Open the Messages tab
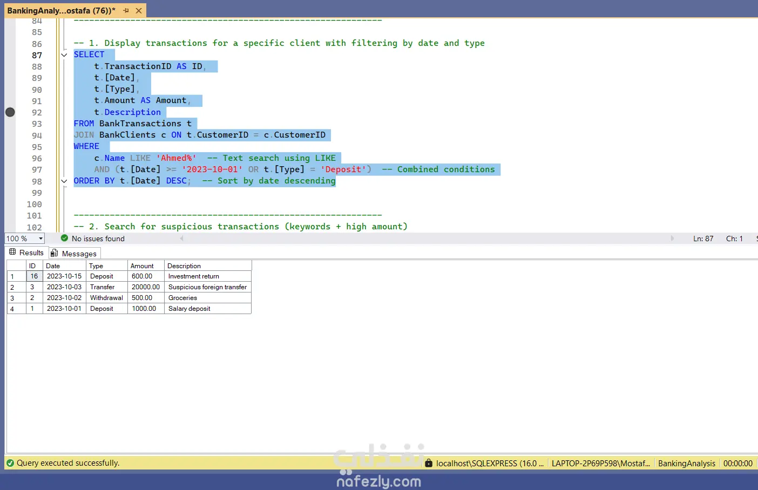The image size is (758, 490). (x=79, y=254)
